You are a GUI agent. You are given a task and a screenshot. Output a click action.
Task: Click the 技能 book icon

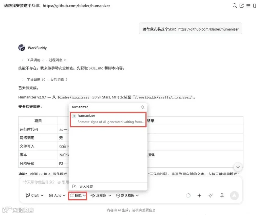(72, 196)
